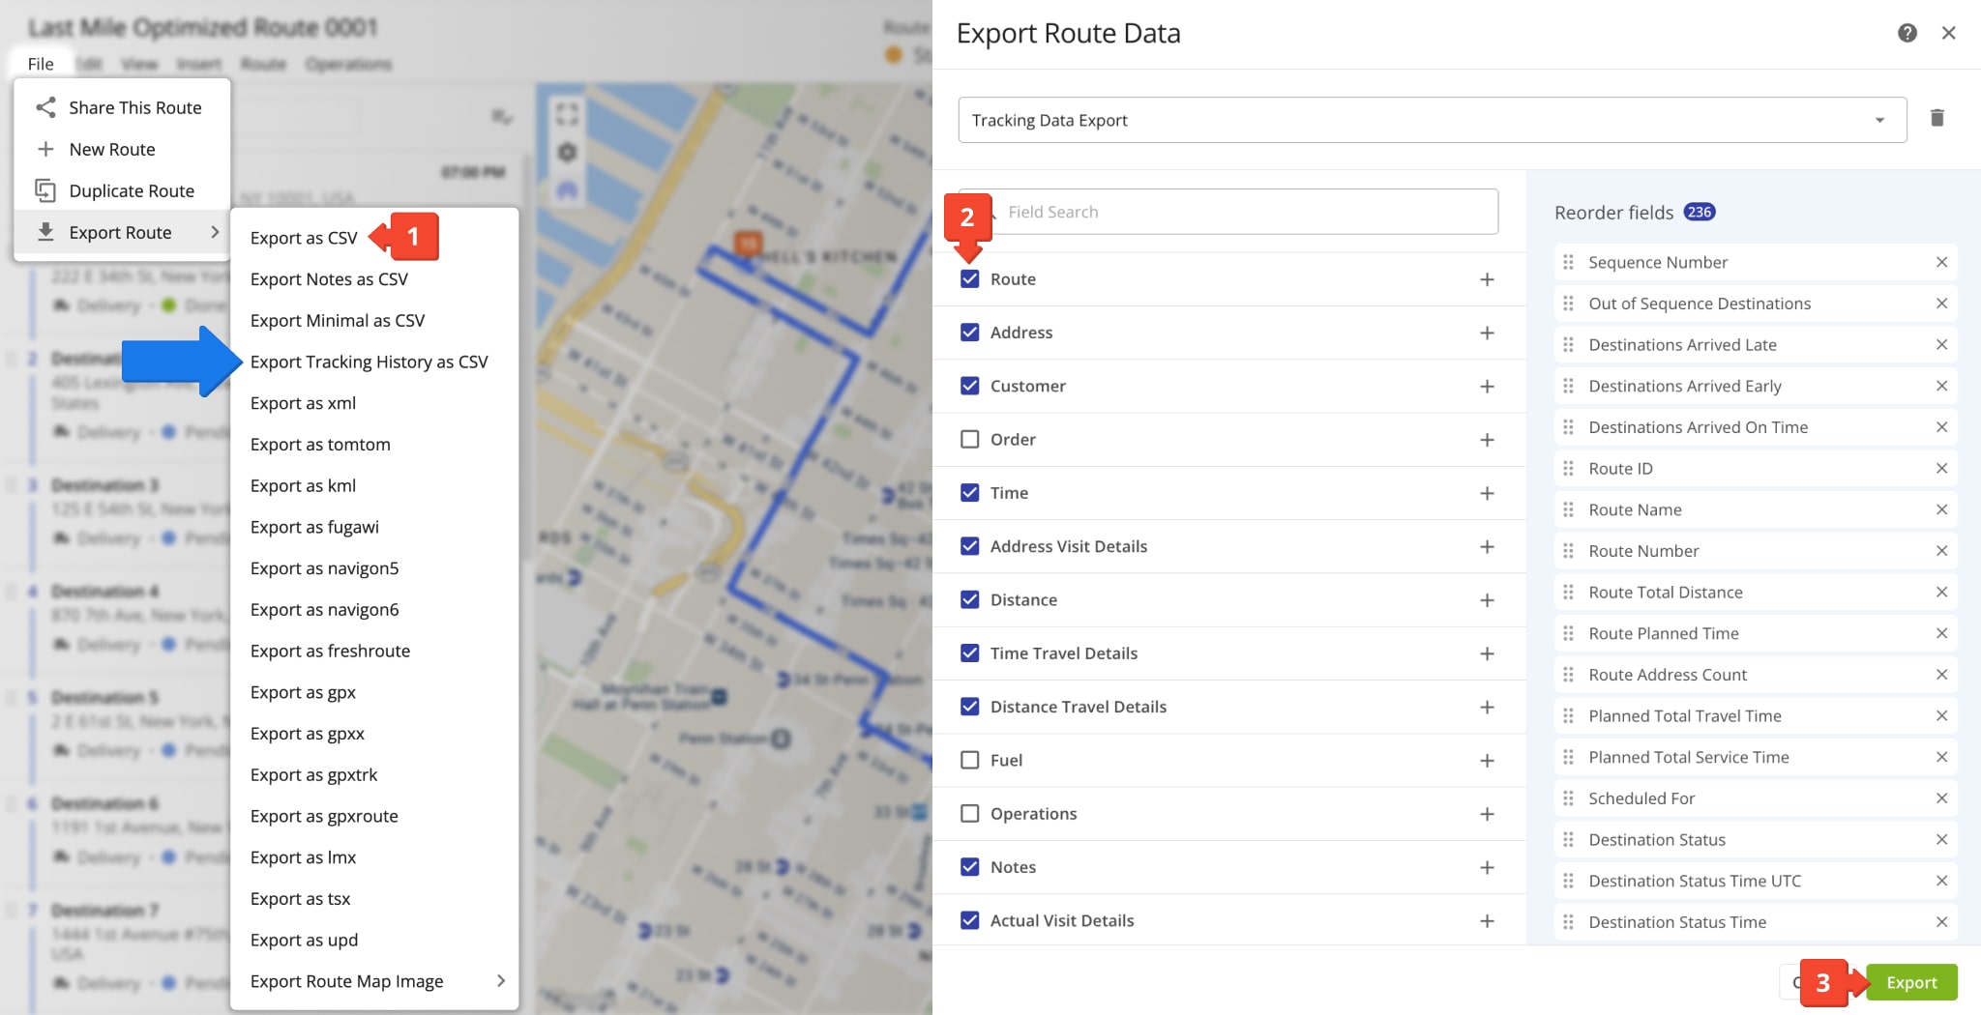Click the Duplicate Route copy icon
The width and height of the screenshot is (1981, 1015).
click(44, 190)
